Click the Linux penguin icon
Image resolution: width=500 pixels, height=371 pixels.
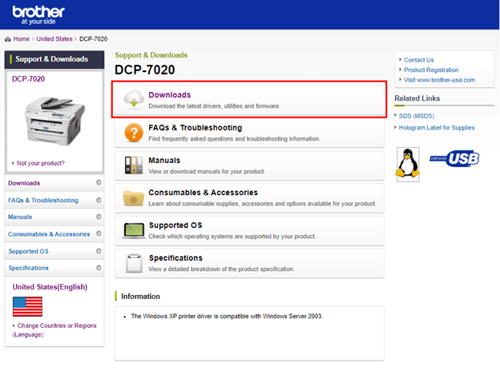point(408,164)
